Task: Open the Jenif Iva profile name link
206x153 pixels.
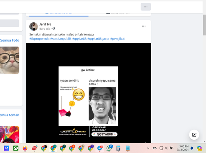Action: (45, 24)
